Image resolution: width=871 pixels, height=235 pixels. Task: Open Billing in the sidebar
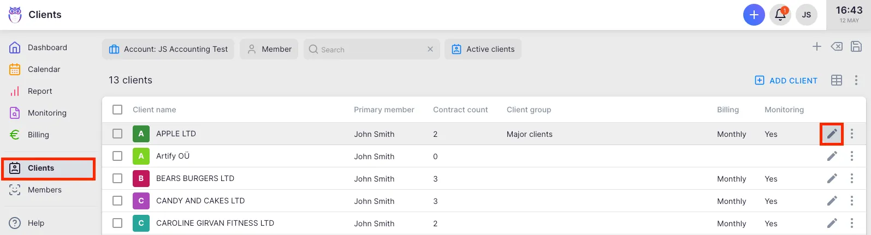(38, 135)
